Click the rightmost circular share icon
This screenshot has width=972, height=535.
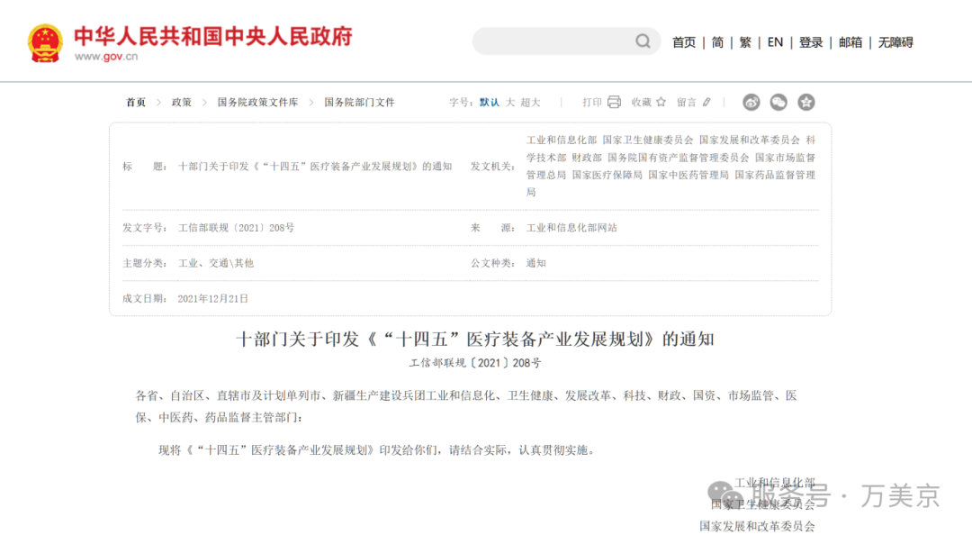(x=806, y=102)
